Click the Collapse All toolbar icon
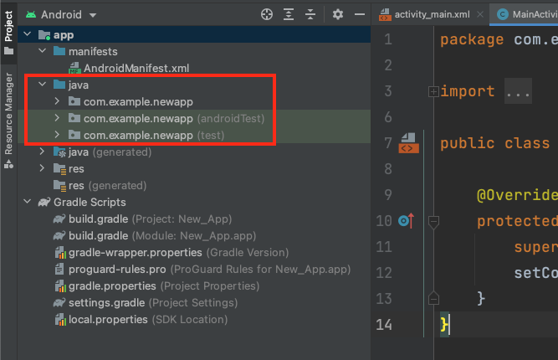Image resolution: width=558 pixels, height=360 pixels. point(310,14)
